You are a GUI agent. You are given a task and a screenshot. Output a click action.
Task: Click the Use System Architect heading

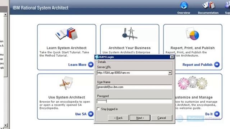point(66,97)
